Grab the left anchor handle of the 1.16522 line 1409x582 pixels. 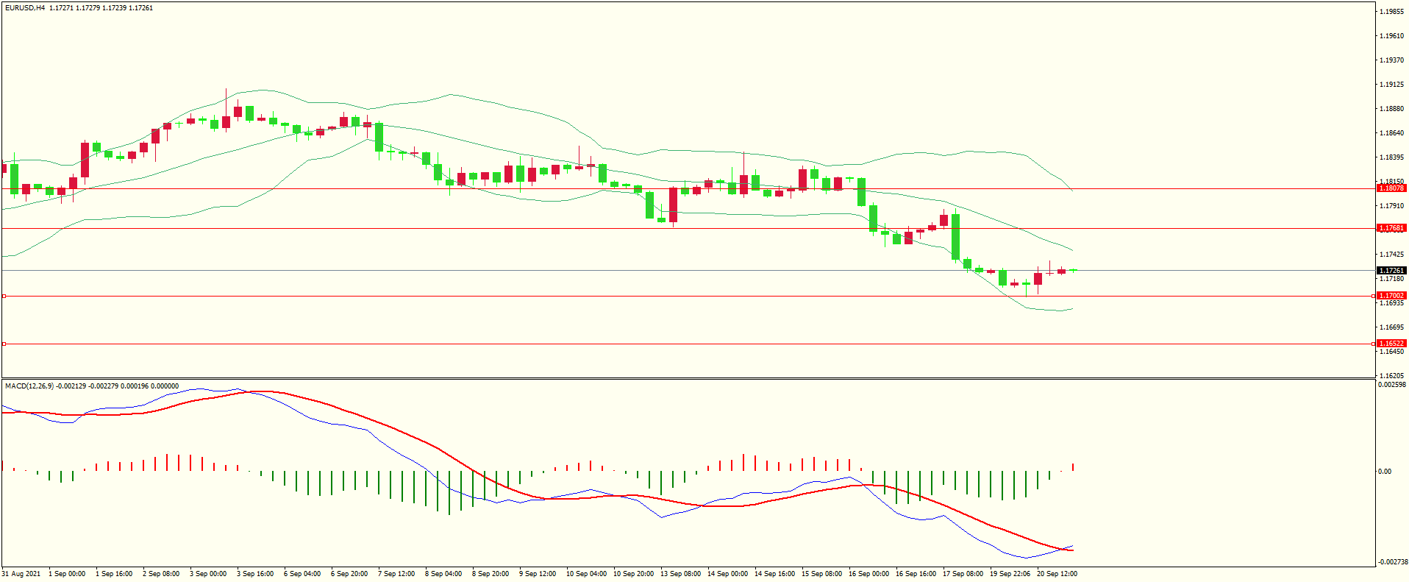pos(4,344)
